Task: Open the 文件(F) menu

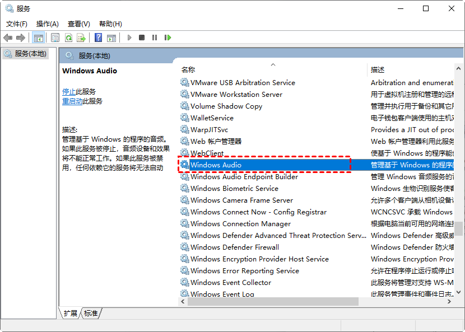Action: 17,24
